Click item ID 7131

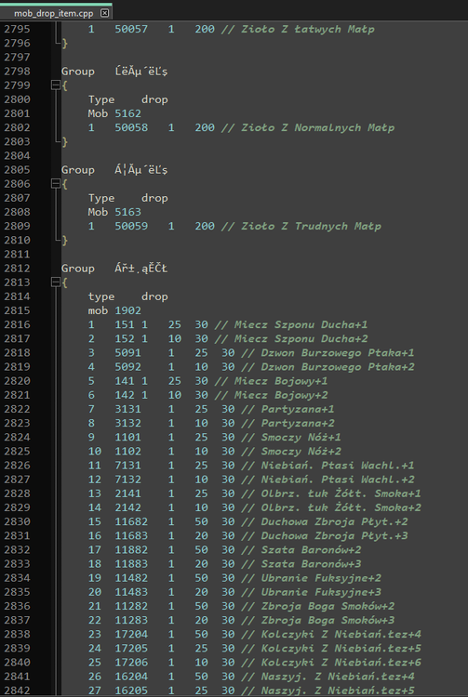click(127, 466)
